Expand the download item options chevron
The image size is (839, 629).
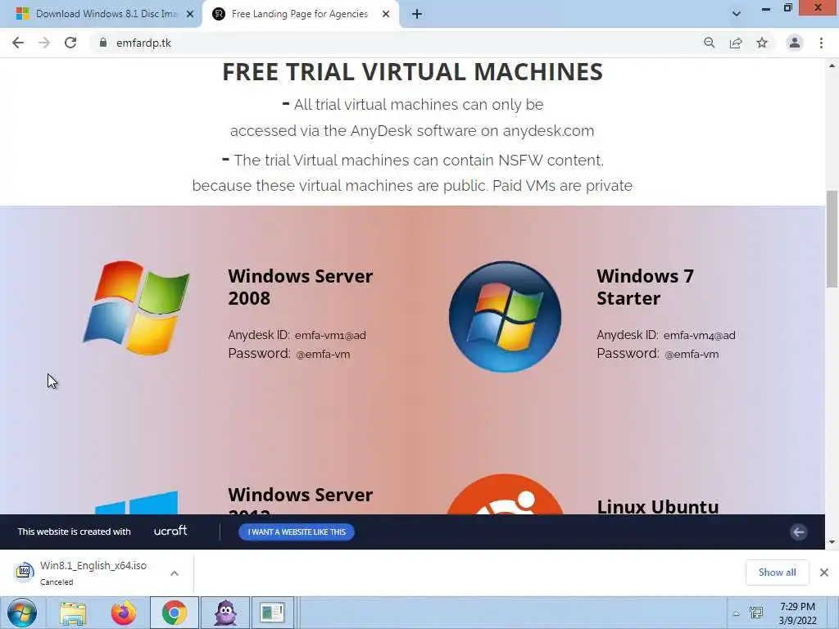175,573
